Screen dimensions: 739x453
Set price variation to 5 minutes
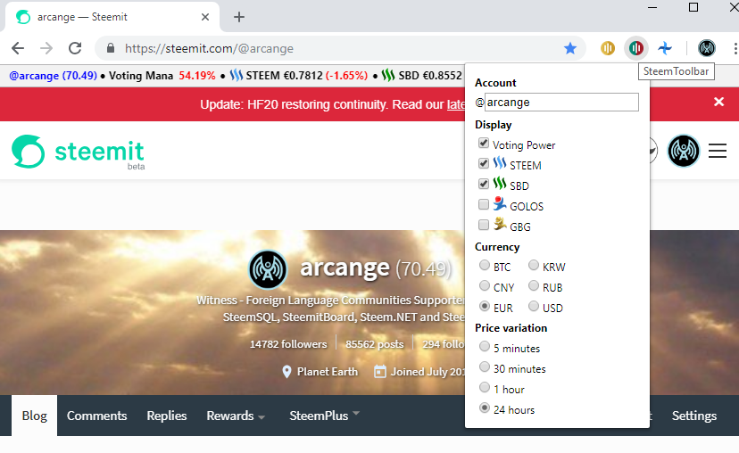click(x=485, y=347)
